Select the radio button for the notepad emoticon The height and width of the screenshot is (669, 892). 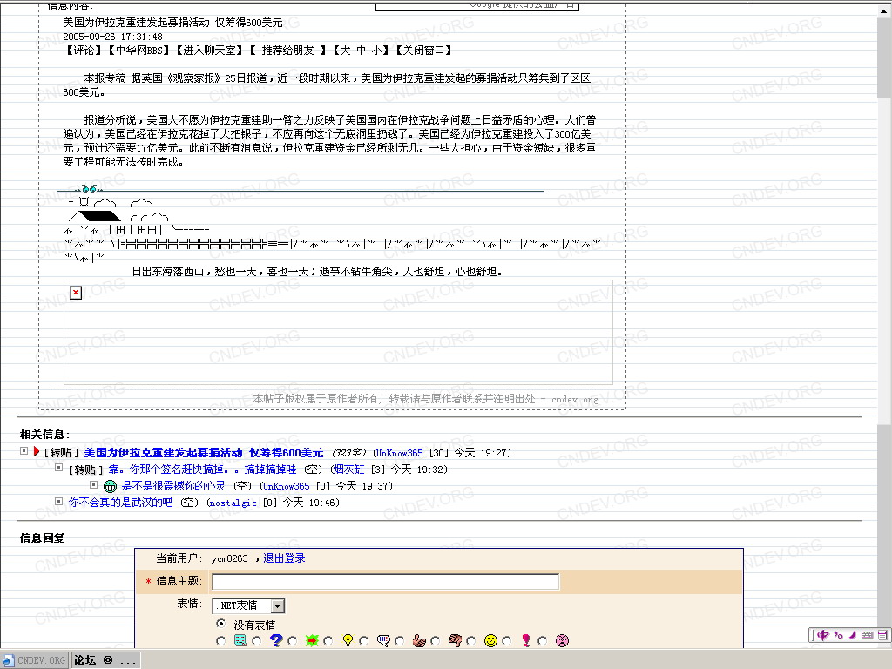point(220,641)
